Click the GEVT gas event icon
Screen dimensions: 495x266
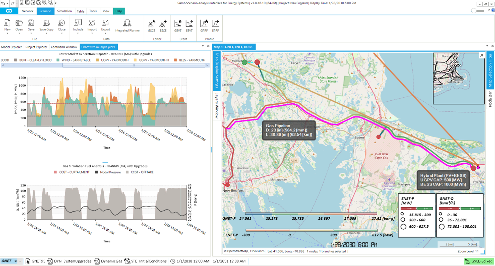178,25
